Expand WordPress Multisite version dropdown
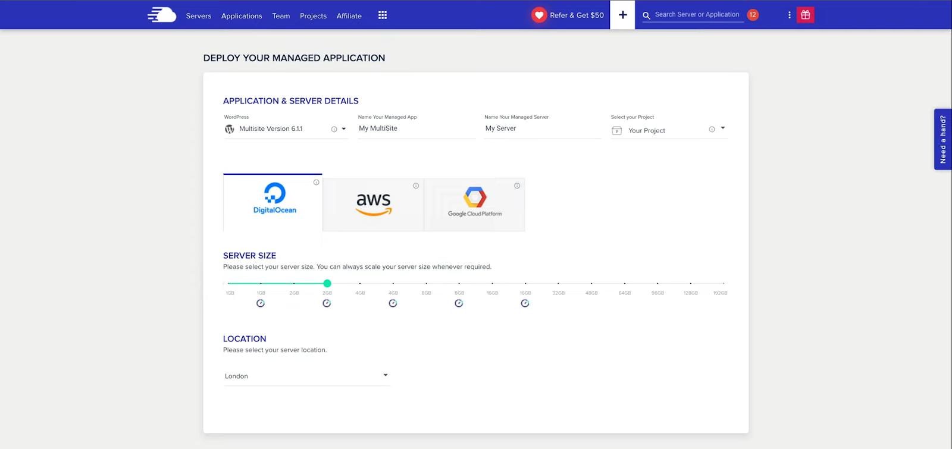Viewport: 952px width, 449px height. [x=343, y=129]
